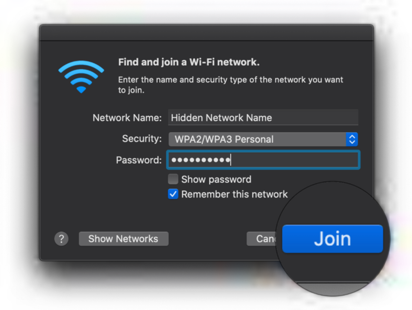Click the "Show password" label text

point(216,180)
